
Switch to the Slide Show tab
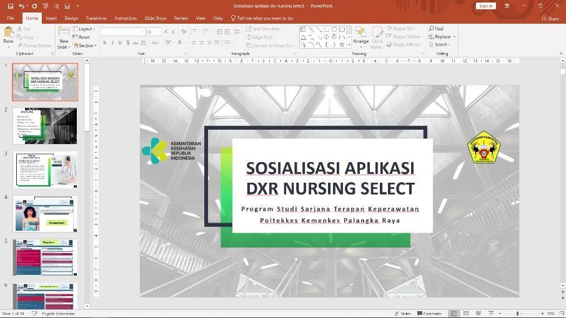[155, 18]
